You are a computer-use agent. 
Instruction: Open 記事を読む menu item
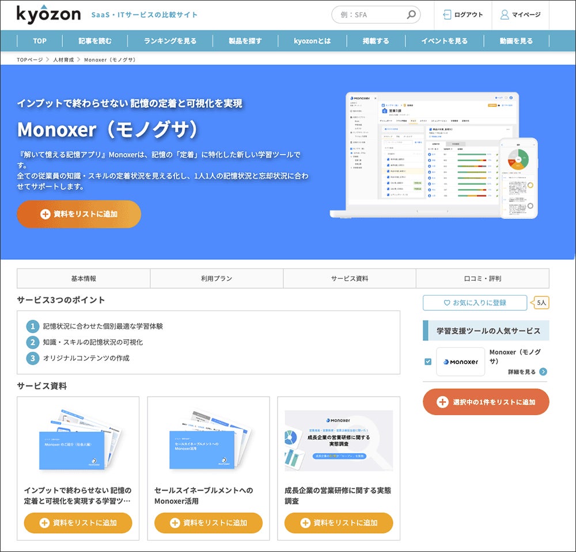coord(95,41)
